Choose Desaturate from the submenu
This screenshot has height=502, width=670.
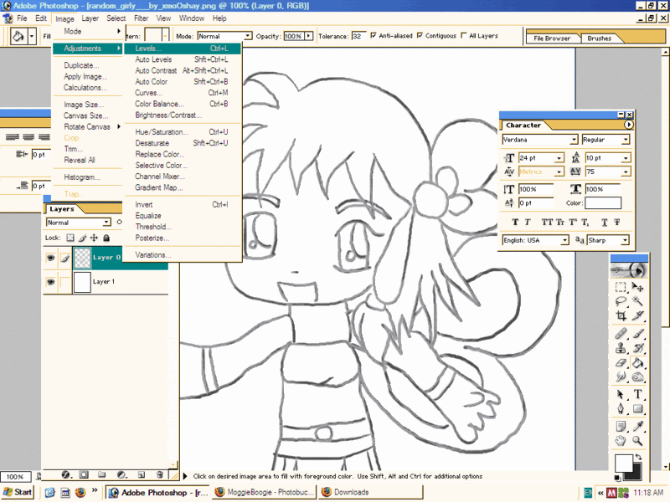[x=183, y=143]
